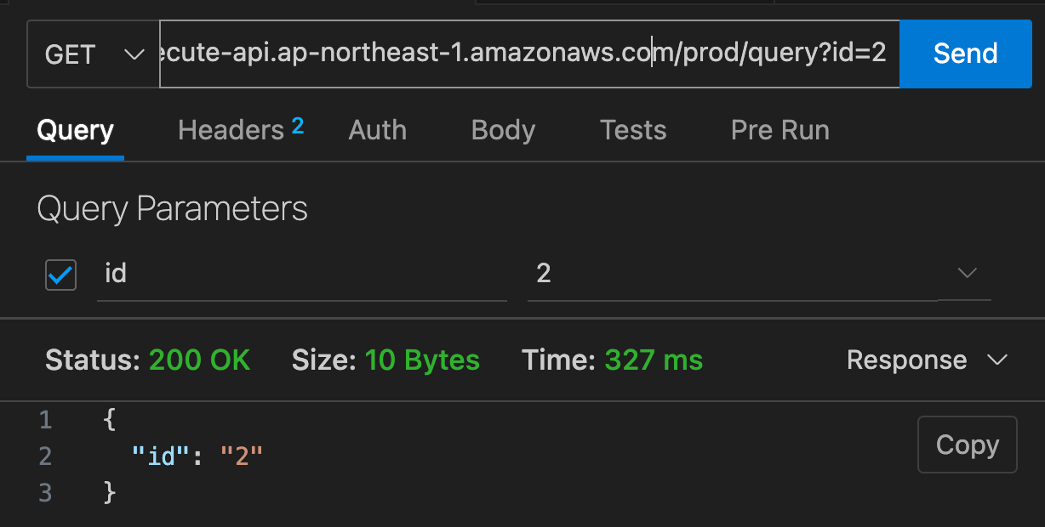1045x527 pixels.
Task: Open the Pre Run tab
Action: point(779,130)
